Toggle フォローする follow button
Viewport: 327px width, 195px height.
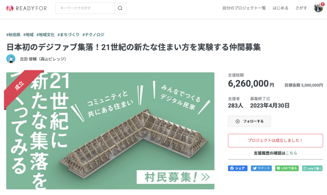249,121
